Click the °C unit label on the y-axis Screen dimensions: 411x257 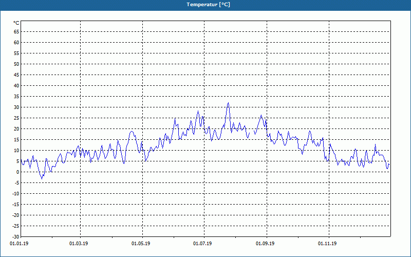[x=16, y=23]
